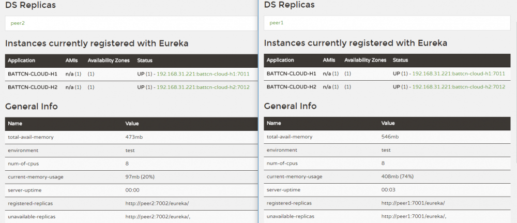This screenshot has height=223, width=517.
Task: Open battcn-cloud-h2:7012 instance link in right dashboard
Action: (459, 87)
